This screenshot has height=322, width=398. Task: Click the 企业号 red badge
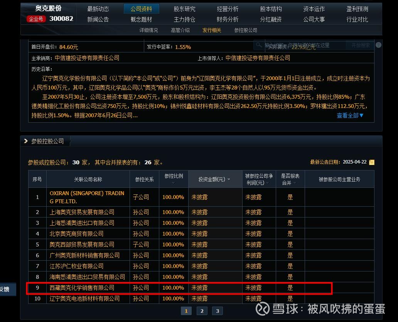click(x=36, y=19)
